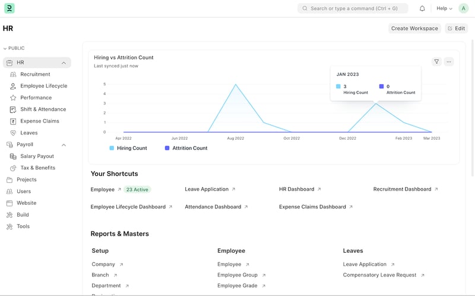Open Compensatory Leave Request link
The width and height of the screenshot is (475, 296).
click(379, 275)
